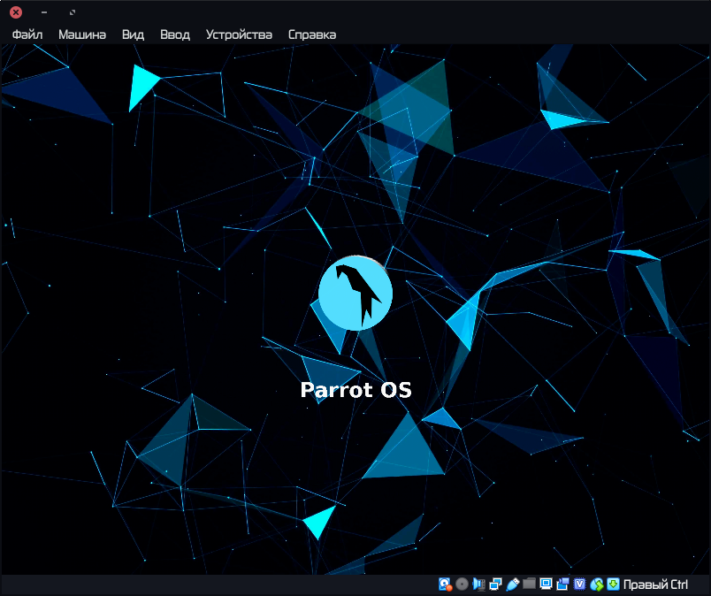Open the Вид menu
The width and height of the screenshot is (711, 596).
(133, 34)
